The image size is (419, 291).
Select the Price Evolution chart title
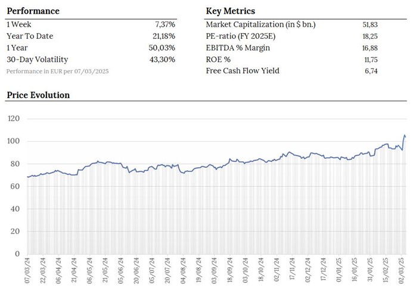(38, 95)
